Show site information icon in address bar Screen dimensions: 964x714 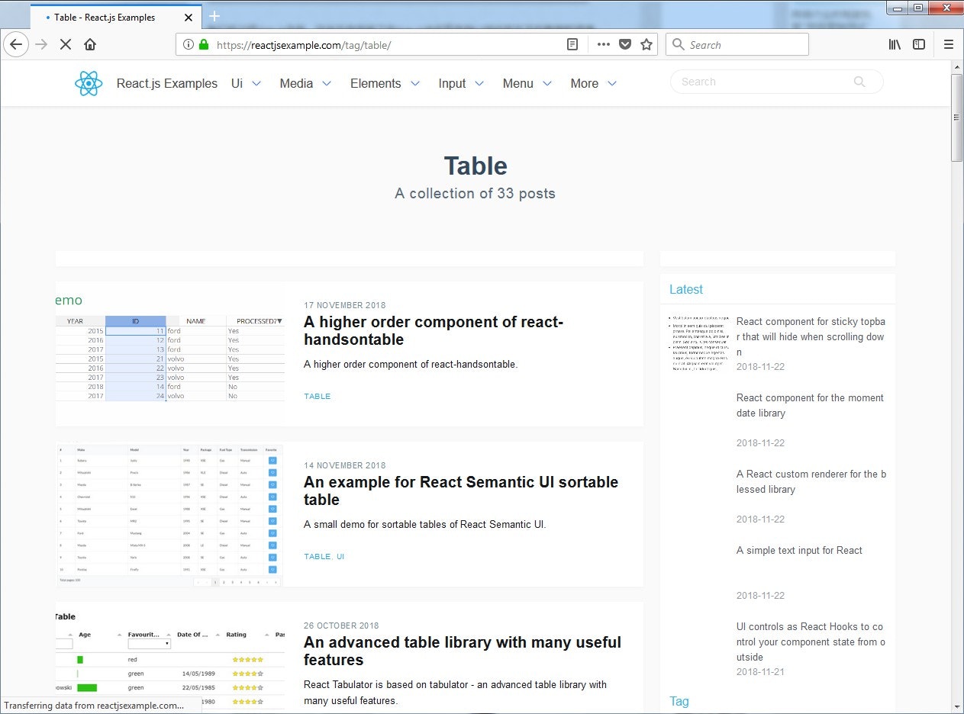(188, 44)
